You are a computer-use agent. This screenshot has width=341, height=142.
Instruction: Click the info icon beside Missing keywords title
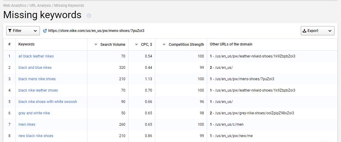pyautogui.click(x=89, y=16)
